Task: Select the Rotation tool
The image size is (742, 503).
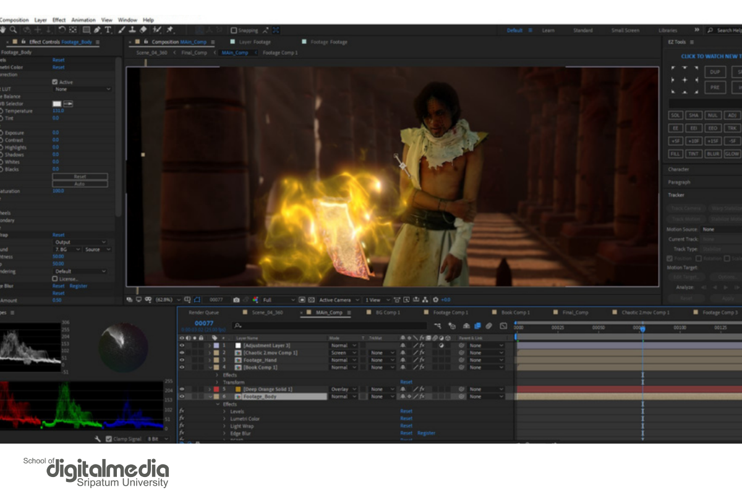Action: pos(62,30)
